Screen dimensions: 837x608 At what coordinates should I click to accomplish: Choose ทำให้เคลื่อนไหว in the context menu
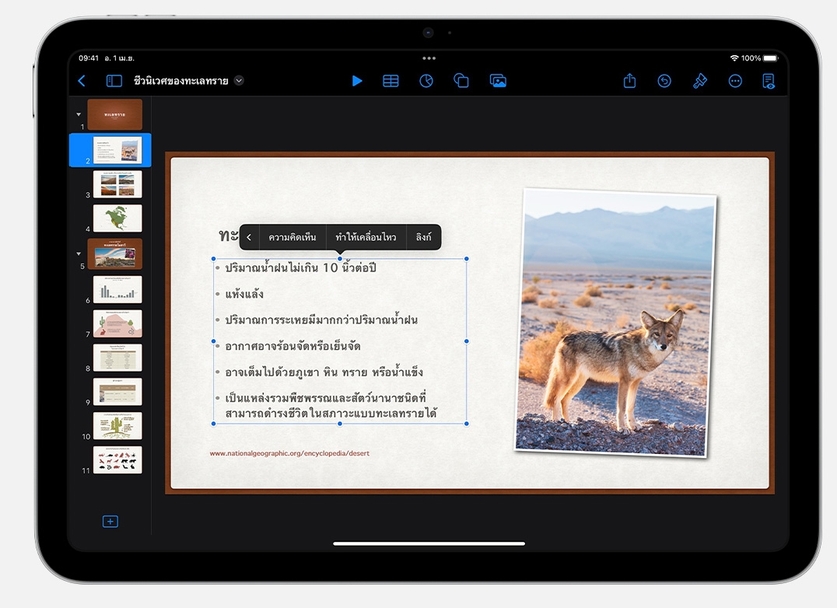(366, 237)
